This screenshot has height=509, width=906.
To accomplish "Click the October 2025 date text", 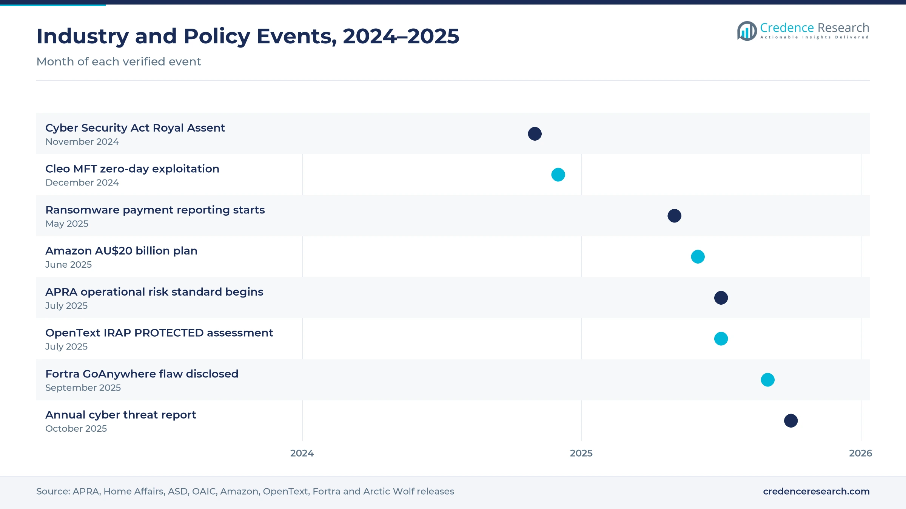I will point(76,429).
